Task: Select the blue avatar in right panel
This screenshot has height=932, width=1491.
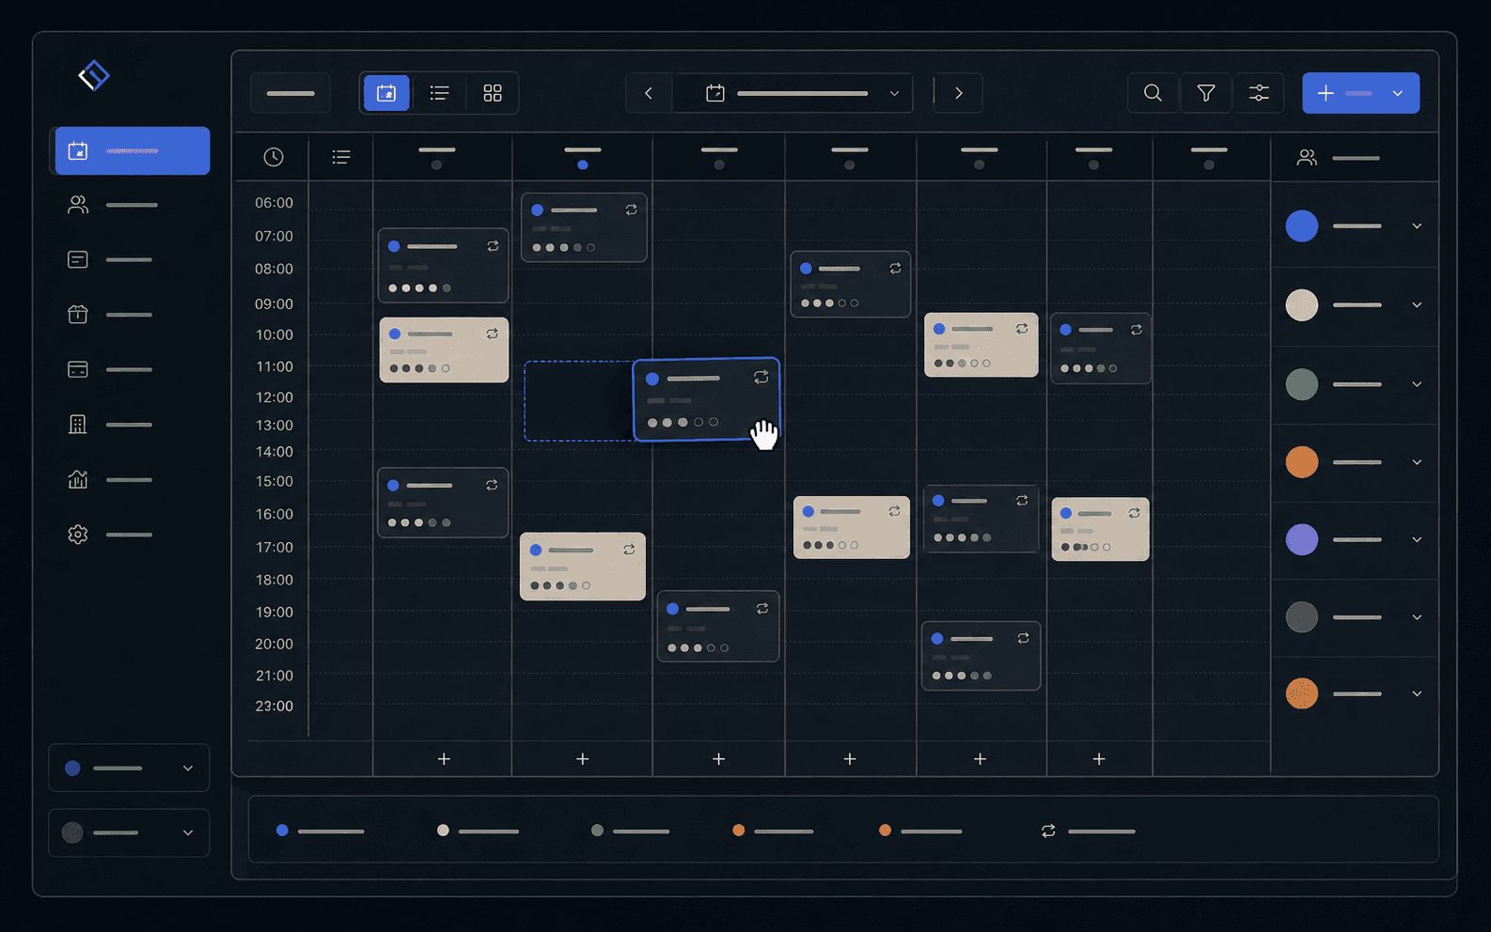Action: (1302, 225)
